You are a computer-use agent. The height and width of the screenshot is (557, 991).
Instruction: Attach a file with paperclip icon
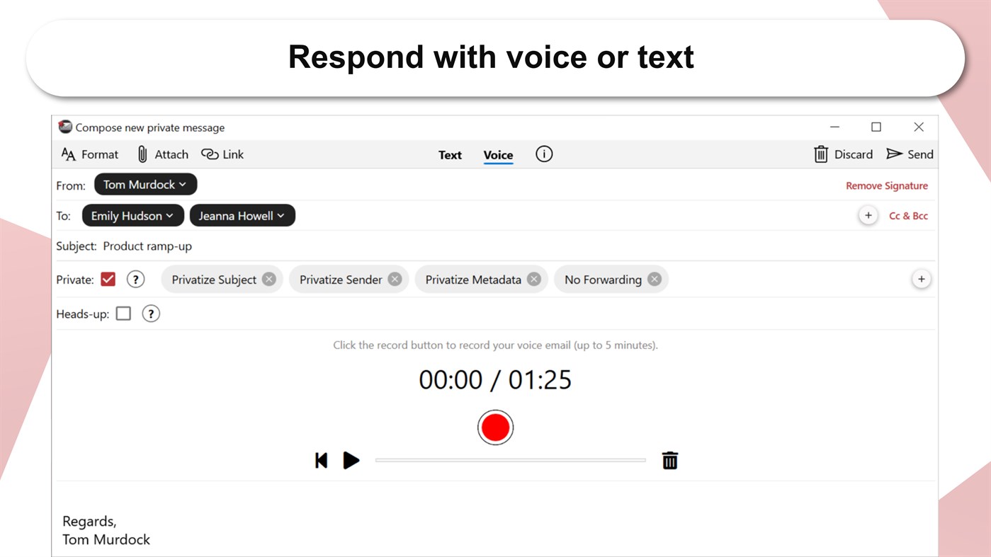(x=162, y=154)
